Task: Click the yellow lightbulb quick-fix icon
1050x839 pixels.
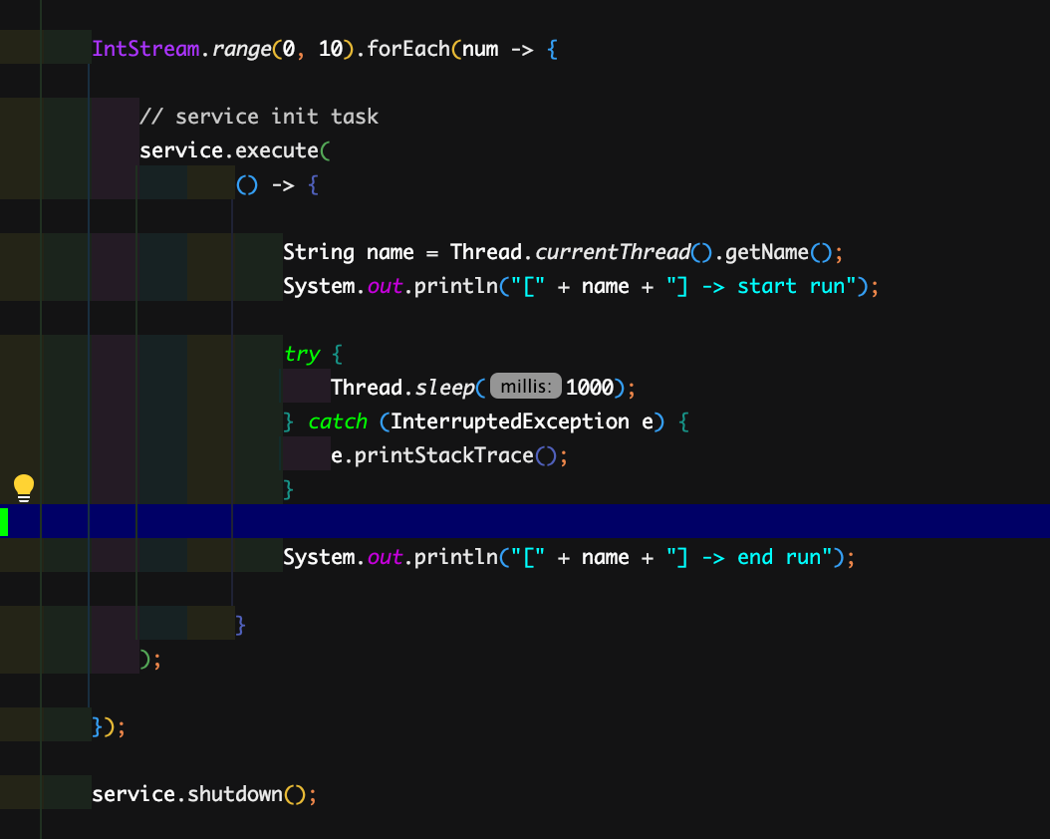Action: [x=24, y=488]
